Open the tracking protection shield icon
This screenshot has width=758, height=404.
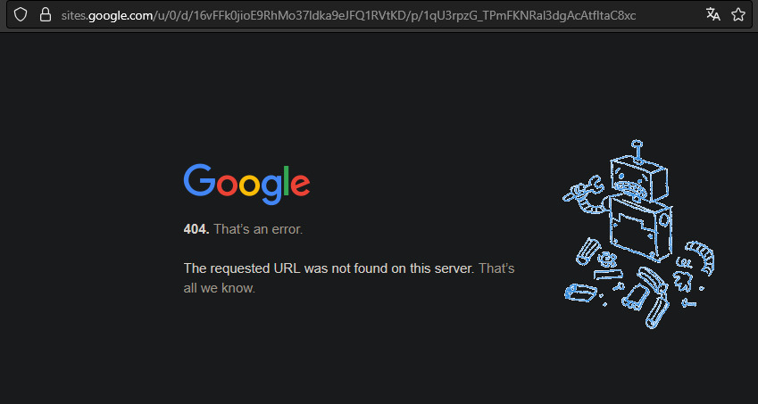tap(20, 15)
